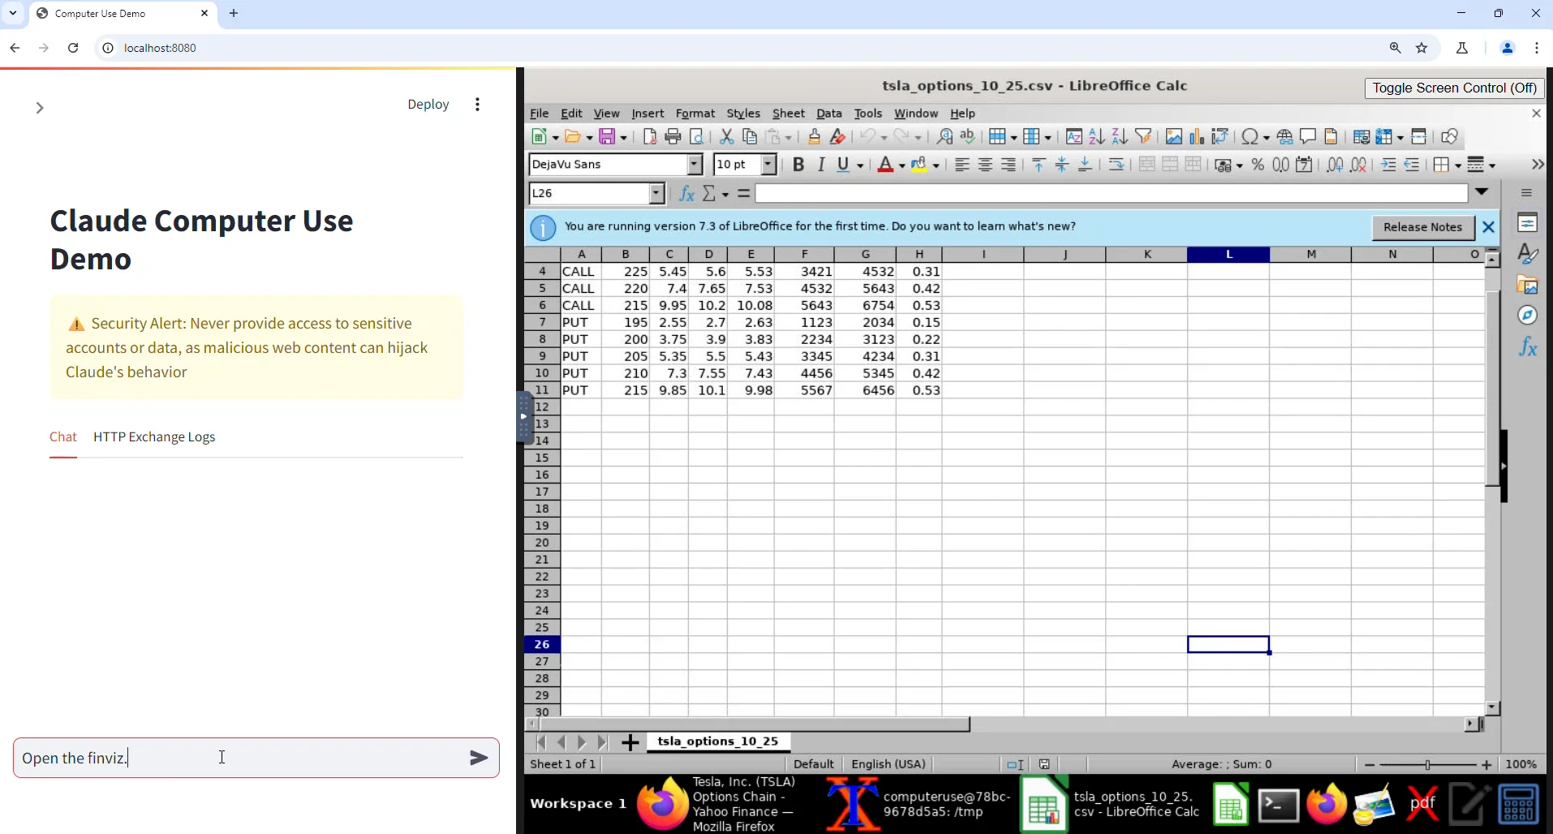Click Toggle Screen Control (Off) button
This screenshot has height=834, width=1553.
(1454, 88)
